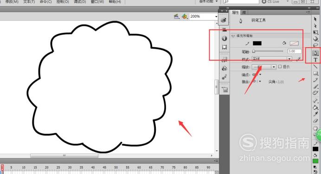The width and height of the screenshot is (321, 174).
Task: Select the Line tool
Action: point(315,66)
